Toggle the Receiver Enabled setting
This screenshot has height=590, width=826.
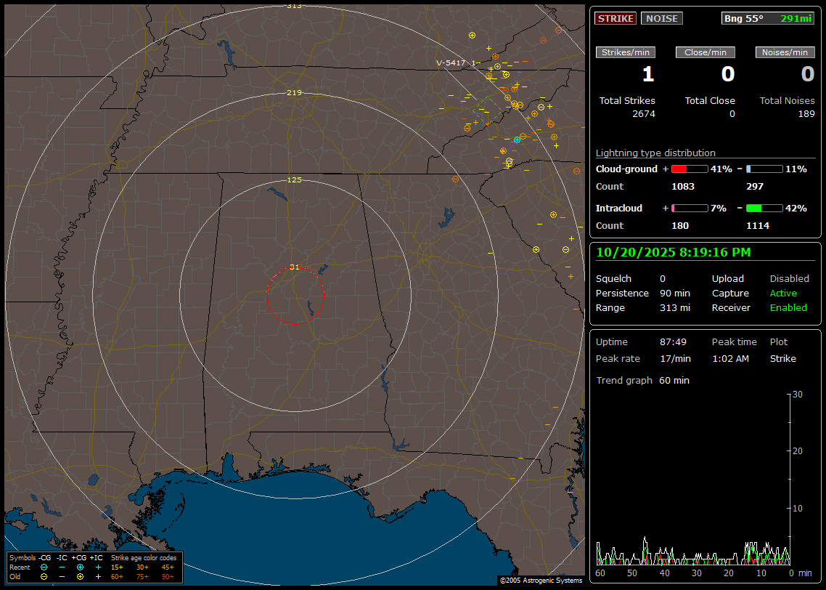[788, 307]
